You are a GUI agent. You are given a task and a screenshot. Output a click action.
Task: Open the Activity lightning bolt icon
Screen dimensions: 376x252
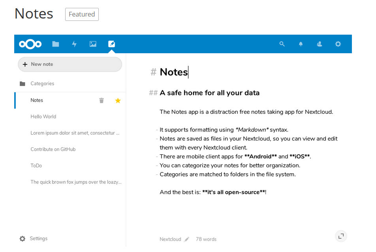pos(74,44)
